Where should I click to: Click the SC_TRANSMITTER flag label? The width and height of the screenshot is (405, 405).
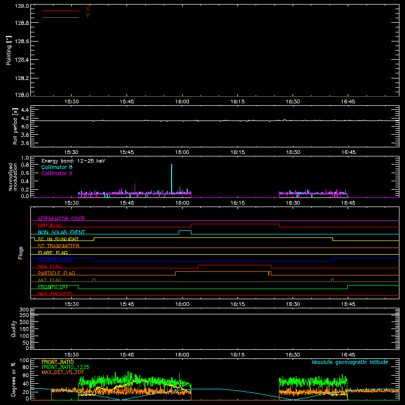click(x=59, y=246)
